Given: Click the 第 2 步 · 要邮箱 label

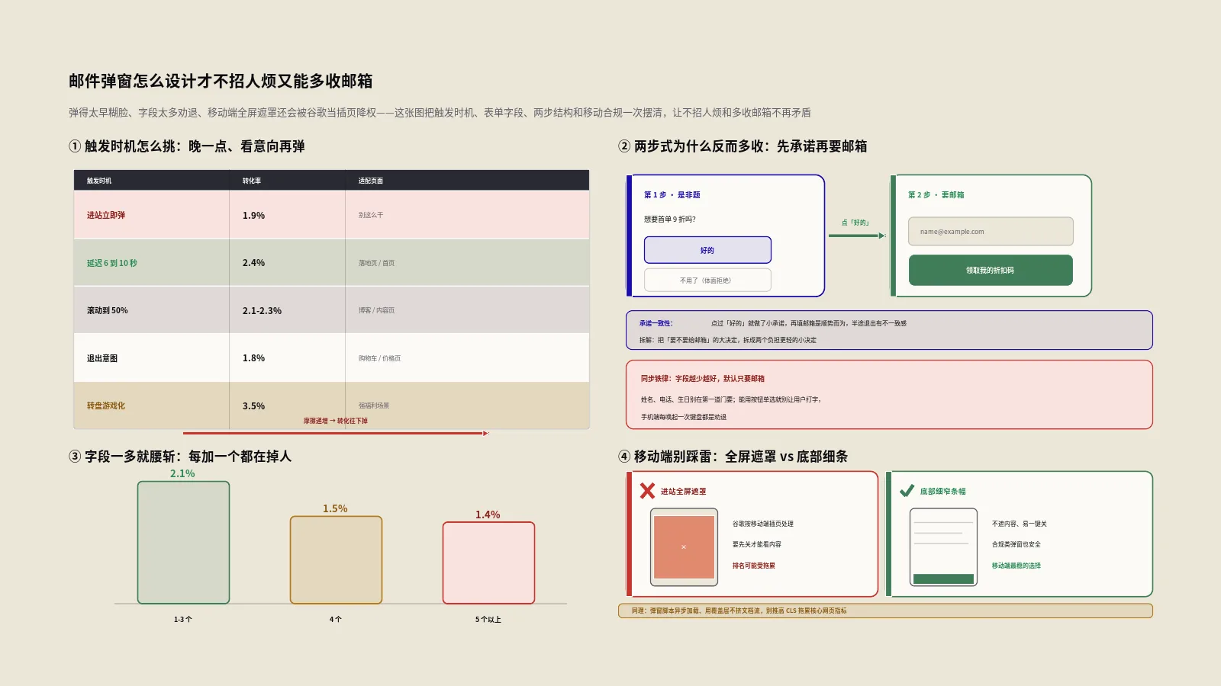Looking at the screenshot, I should 936,195.
